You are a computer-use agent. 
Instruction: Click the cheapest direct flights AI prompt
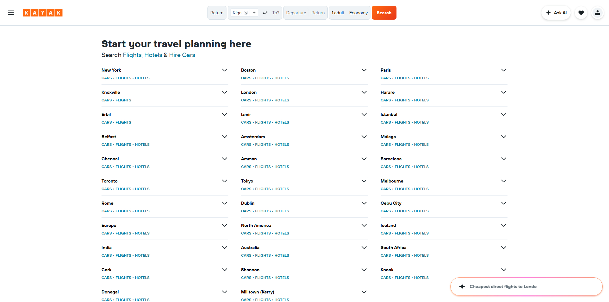click(x=503, y=286)
